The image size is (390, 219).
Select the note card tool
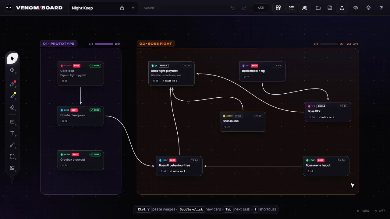tap(12, 122)
